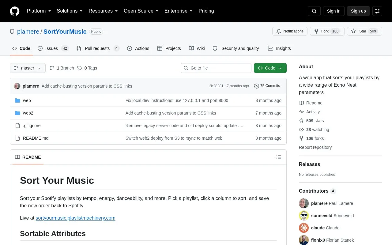The width and height of the screenshot is (392, 245).
Task: Focus the Go to file field
Action: tap(216, 68)
